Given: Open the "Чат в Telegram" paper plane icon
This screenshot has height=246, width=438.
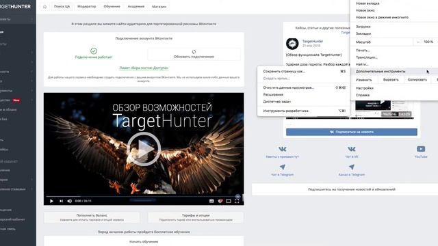Looking at the screenshot, I should (x=283, y=167).
